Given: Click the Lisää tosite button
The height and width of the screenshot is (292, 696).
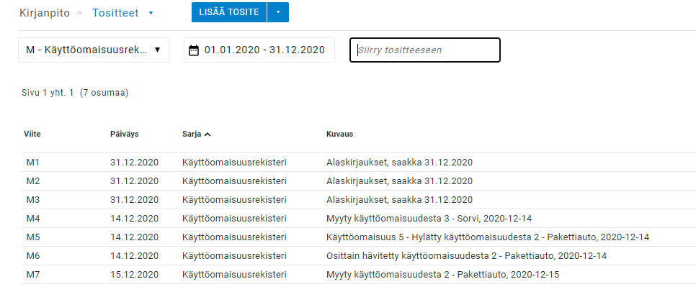Looking at the screenshot, I should [x=228, y=12].
